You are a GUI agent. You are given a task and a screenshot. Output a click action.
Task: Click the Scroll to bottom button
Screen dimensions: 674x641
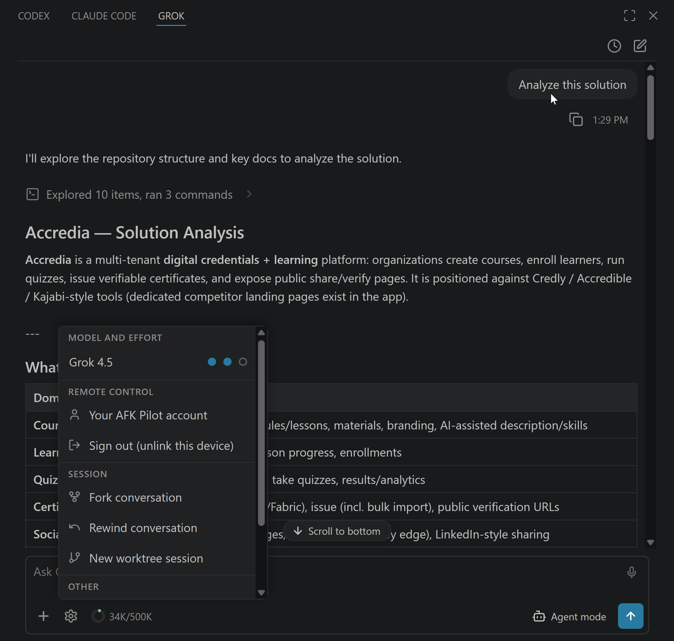tap(337, 531)
